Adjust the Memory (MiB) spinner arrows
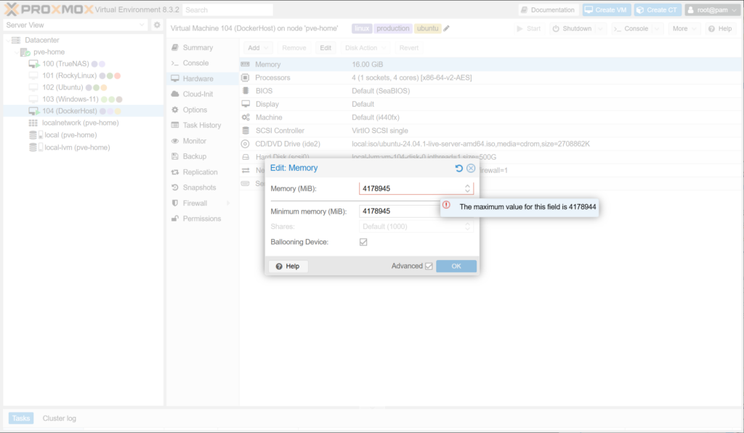This screenshot has width=744, height=433. click(468, 188)
